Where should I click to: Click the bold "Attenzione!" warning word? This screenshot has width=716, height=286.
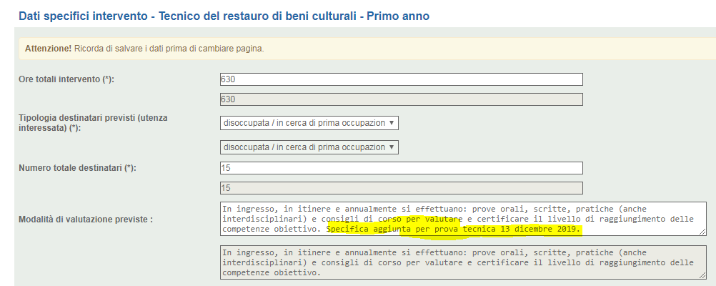click(48, 49)
